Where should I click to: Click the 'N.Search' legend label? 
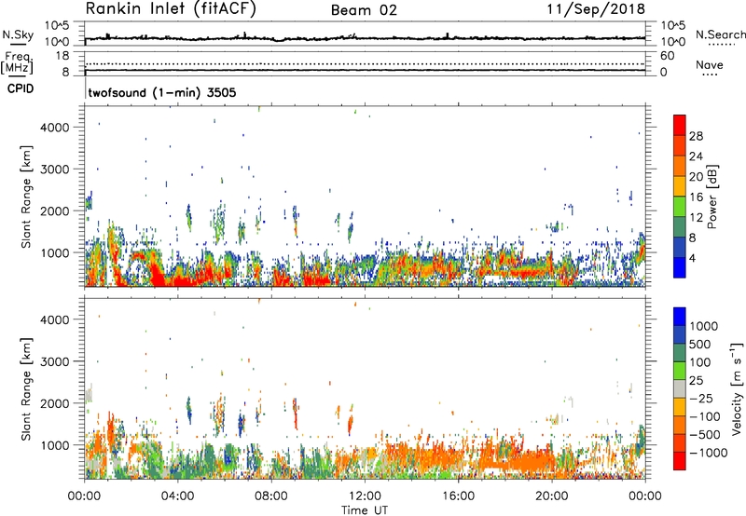pos(720,34)
